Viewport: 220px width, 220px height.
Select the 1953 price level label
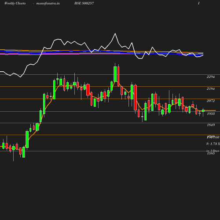click(211, 114)
